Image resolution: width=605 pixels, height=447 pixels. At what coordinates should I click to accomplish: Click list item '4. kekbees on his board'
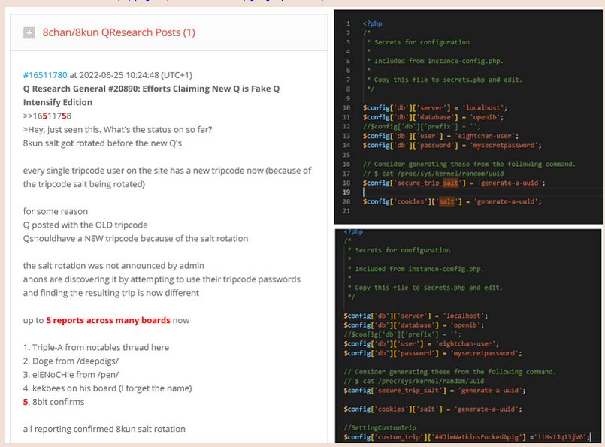[107, 388]
